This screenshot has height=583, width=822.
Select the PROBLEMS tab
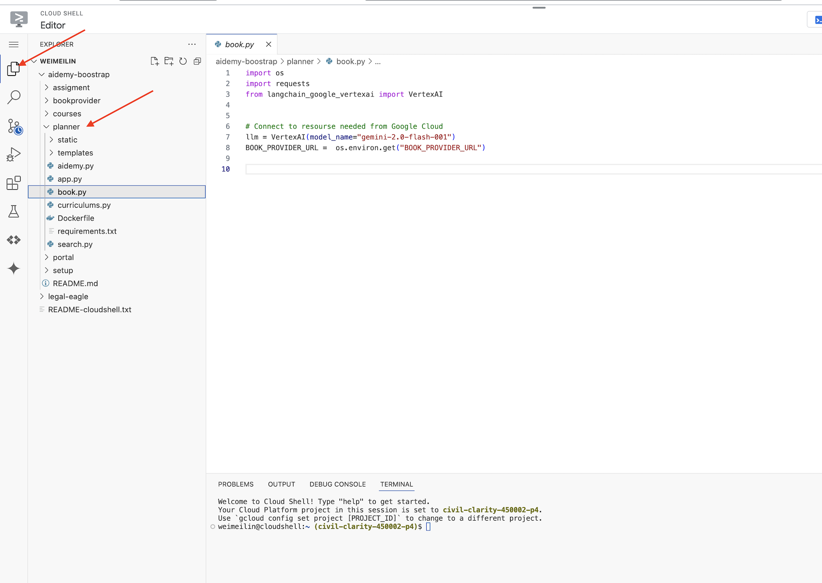click(236, 484)
